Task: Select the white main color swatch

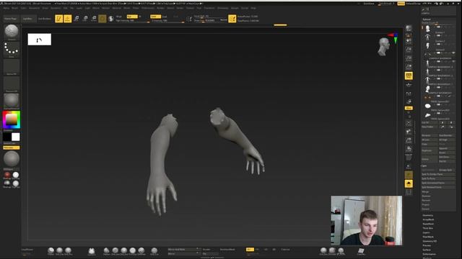Action: [16, 137]
